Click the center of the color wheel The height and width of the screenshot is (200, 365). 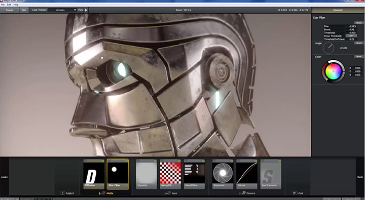coord(334,71)
